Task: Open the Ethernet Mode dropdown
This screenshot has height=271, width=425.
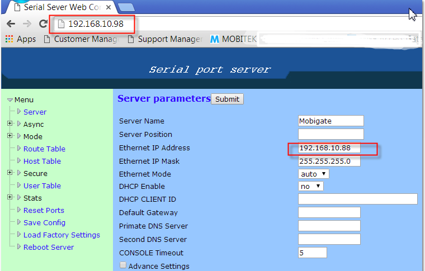Action: 314,174
